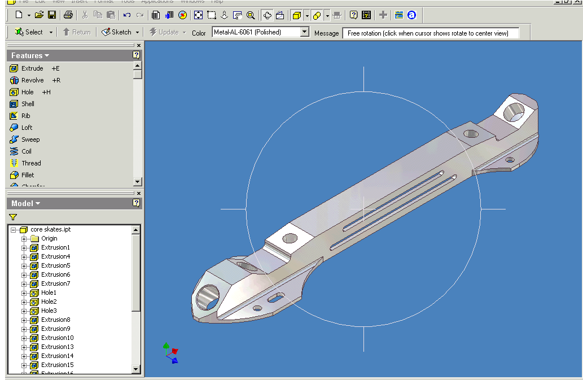Activate the Zoom Window tool

(x=212, y=15)
